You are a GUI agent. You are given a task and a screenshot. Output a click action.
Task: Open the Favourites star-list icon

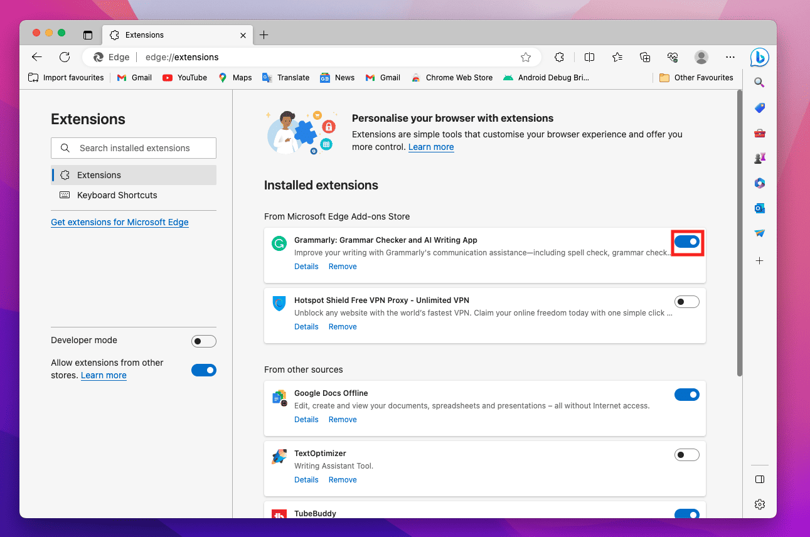click(x=617, y=57)
